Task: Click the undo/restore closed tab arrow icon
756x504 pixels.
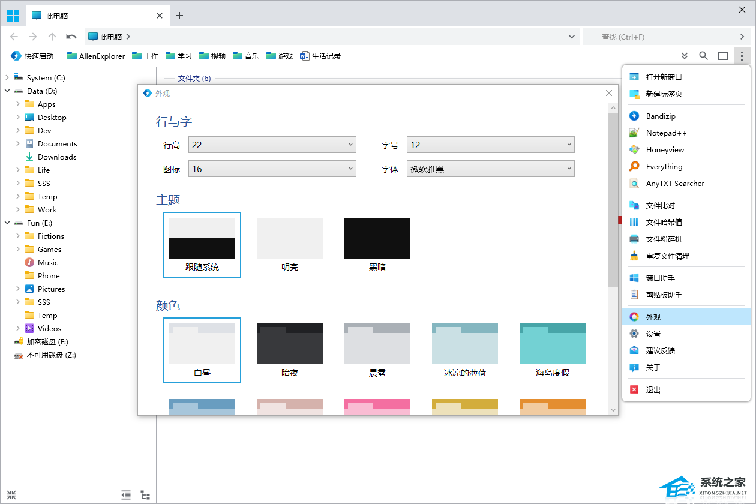Action: pos(71,37)
